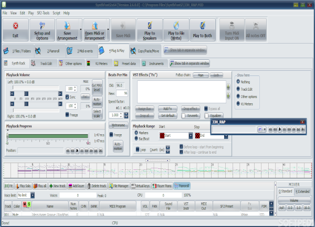Click play in 33H_R&P mini window
This screenshot has width=315, height=227.
[x=280, y=129]
